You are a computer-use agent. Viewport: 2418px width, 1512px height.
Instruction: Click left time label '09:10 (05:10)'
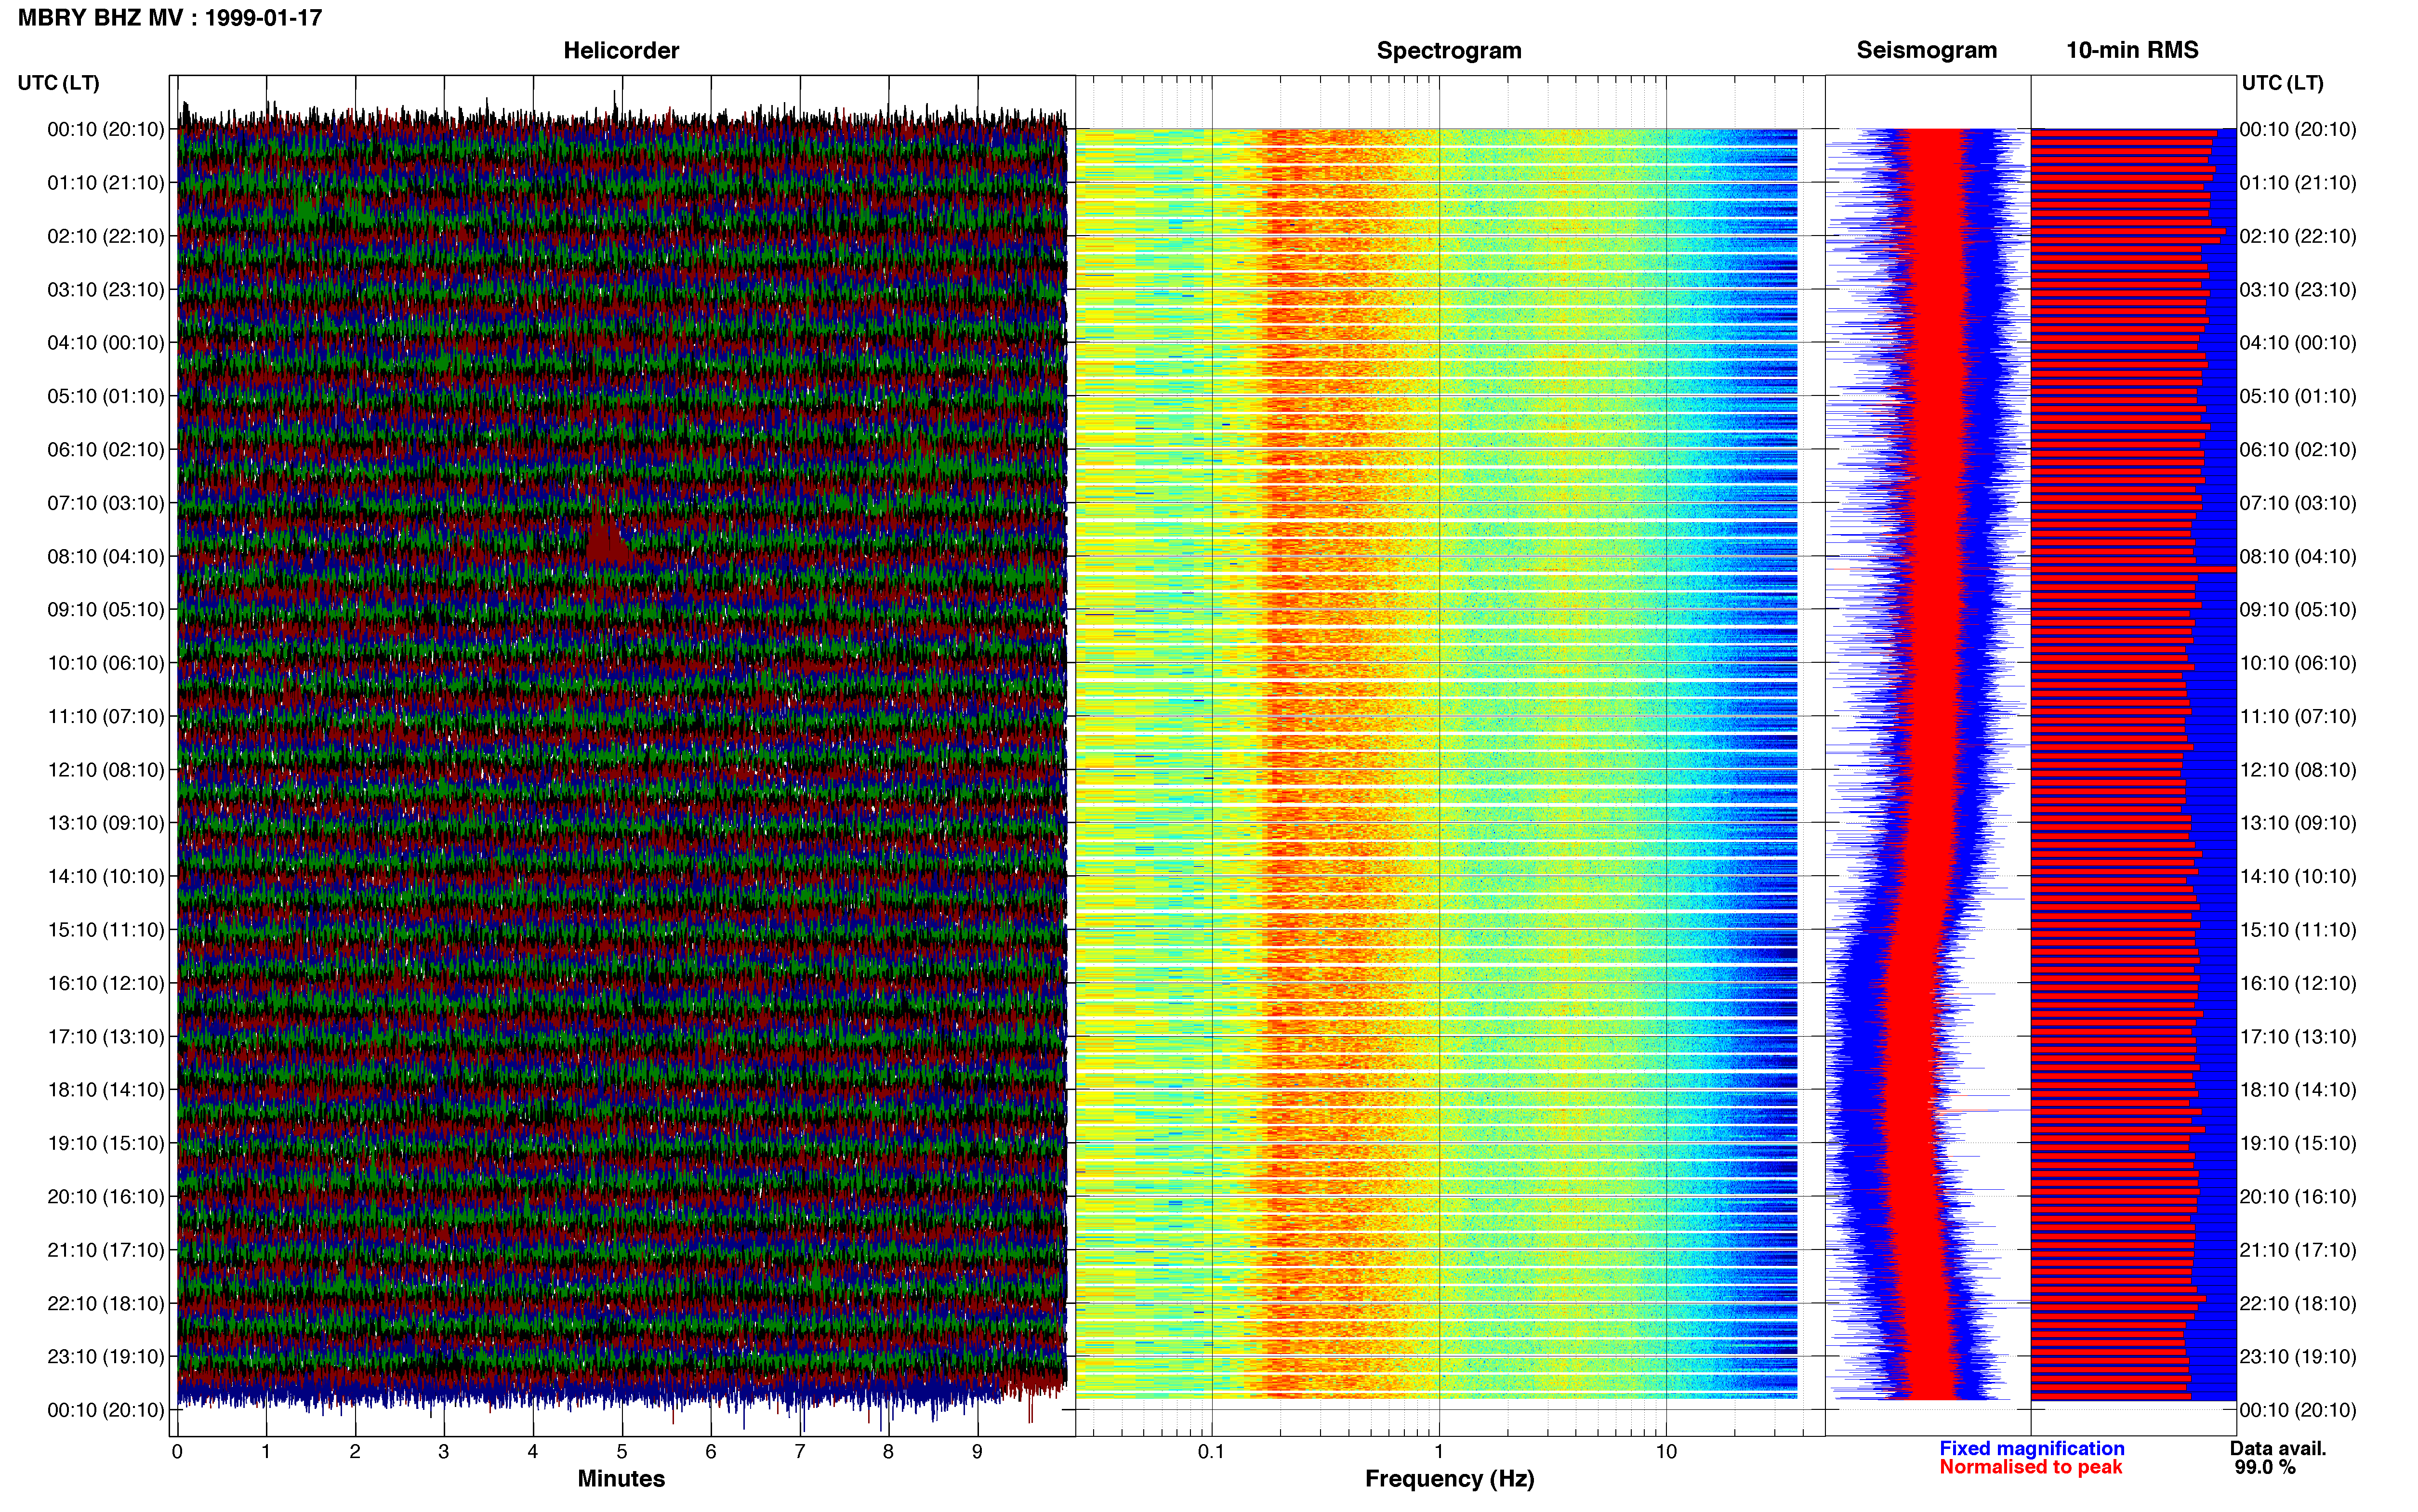pyautogui.click(x=106, y=610)
